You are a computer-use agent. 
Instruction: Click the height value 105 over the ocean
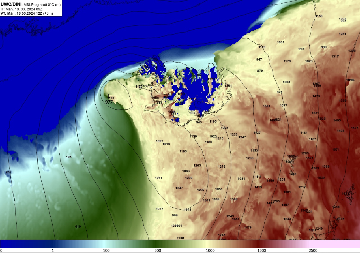[69, 157]
